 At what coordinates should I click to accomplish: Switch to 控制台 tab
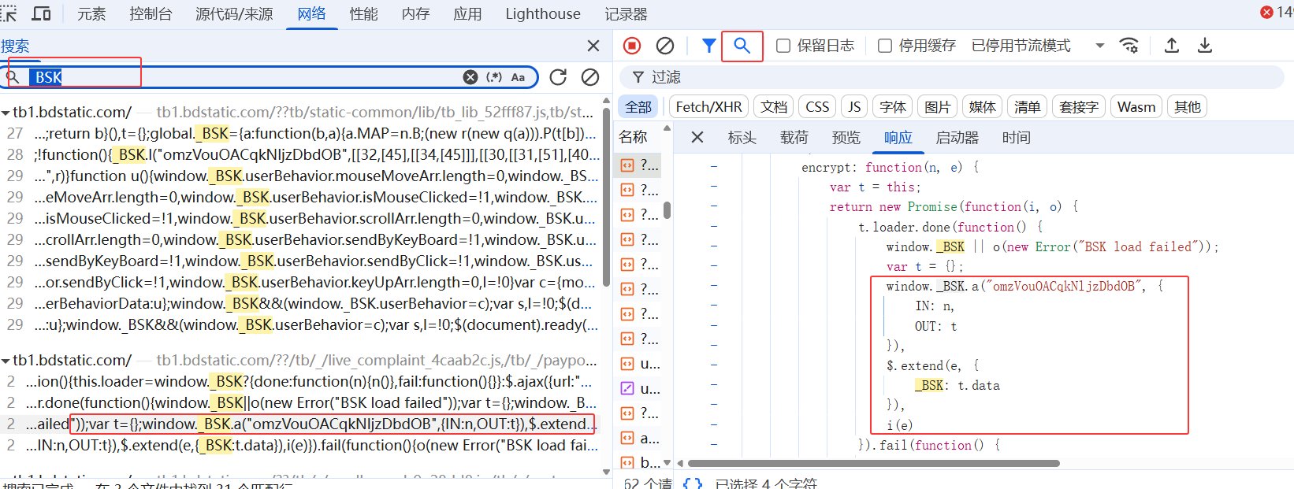pyautogui.click(x=151, y=14)
